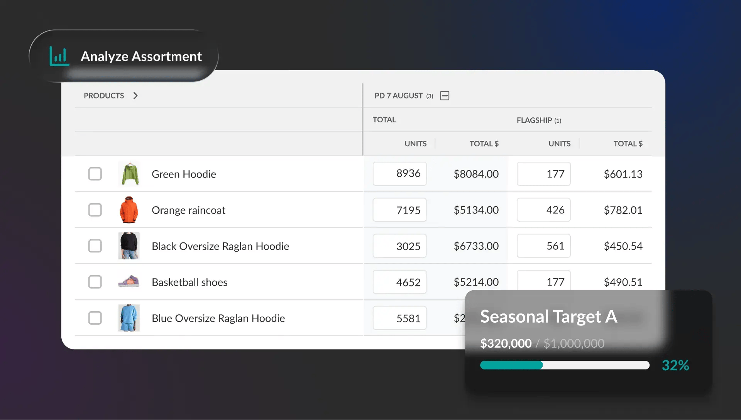Viewport: 741px width, 420px height.
Task: Edit total units field showing 7195
Action: coord(399,210)
